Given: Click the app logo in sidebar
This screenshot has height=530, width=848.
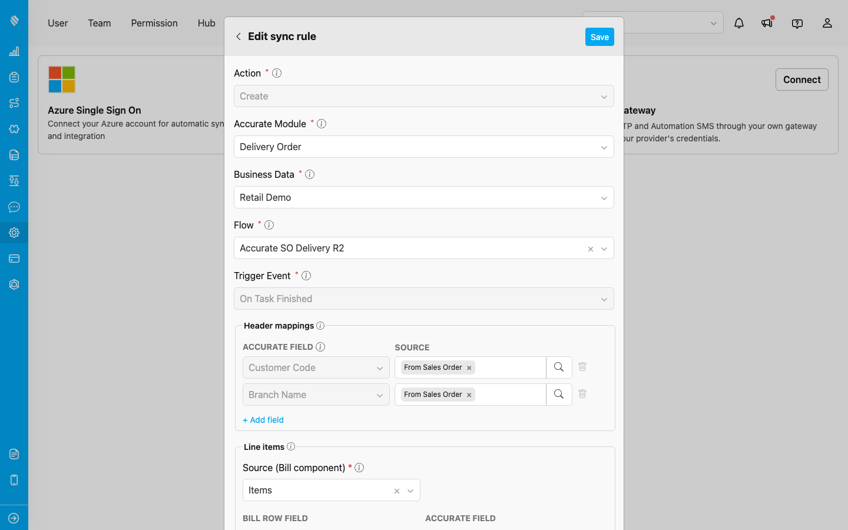Looking at the screenshot, I should [14, 21].
